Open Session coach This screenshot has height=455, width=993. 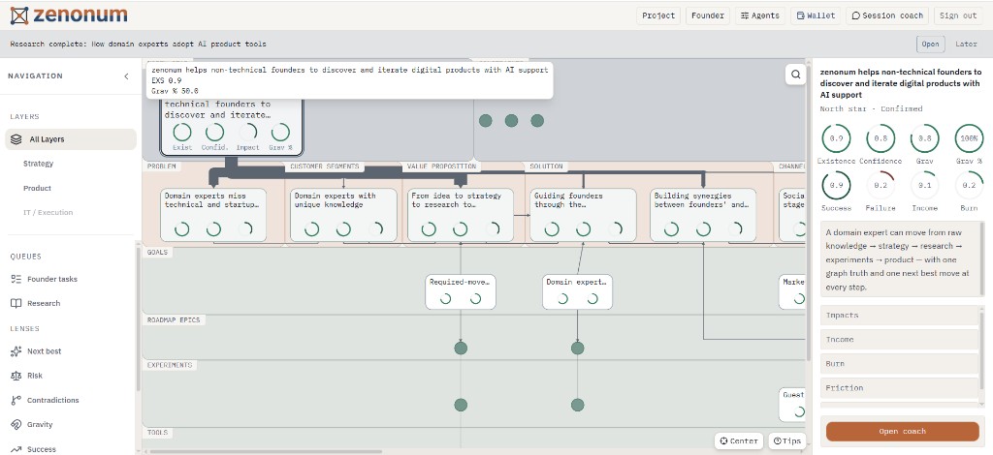[x=887, y=15]
